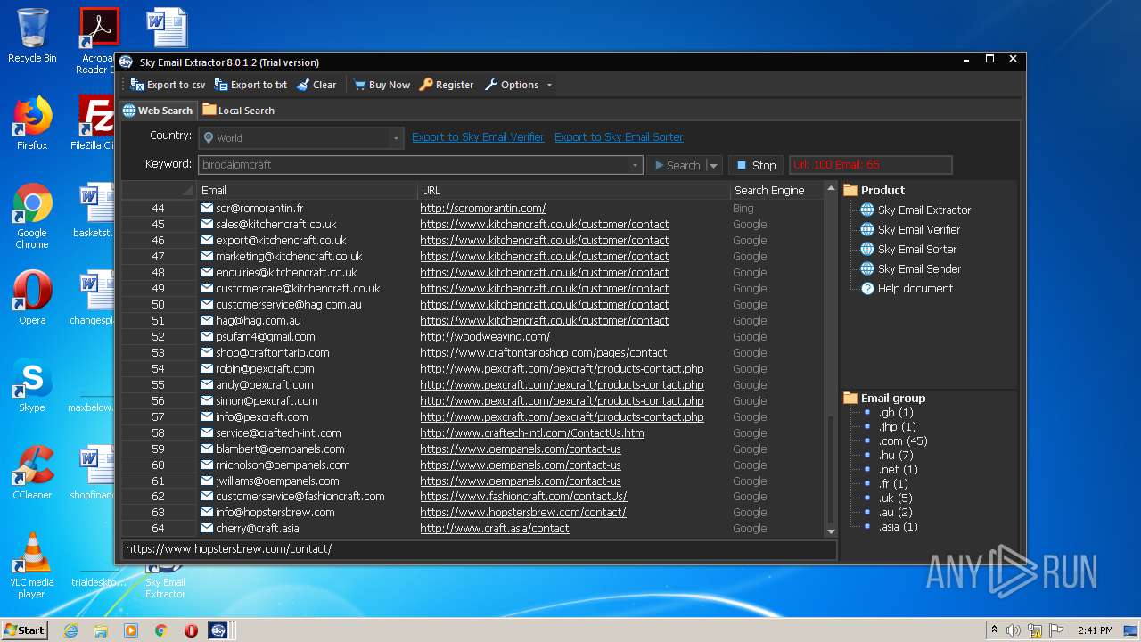The height and width of the screenshot is (642, 1141).
Task: Select email cherry@craft.asia
Action: (258, 528)
